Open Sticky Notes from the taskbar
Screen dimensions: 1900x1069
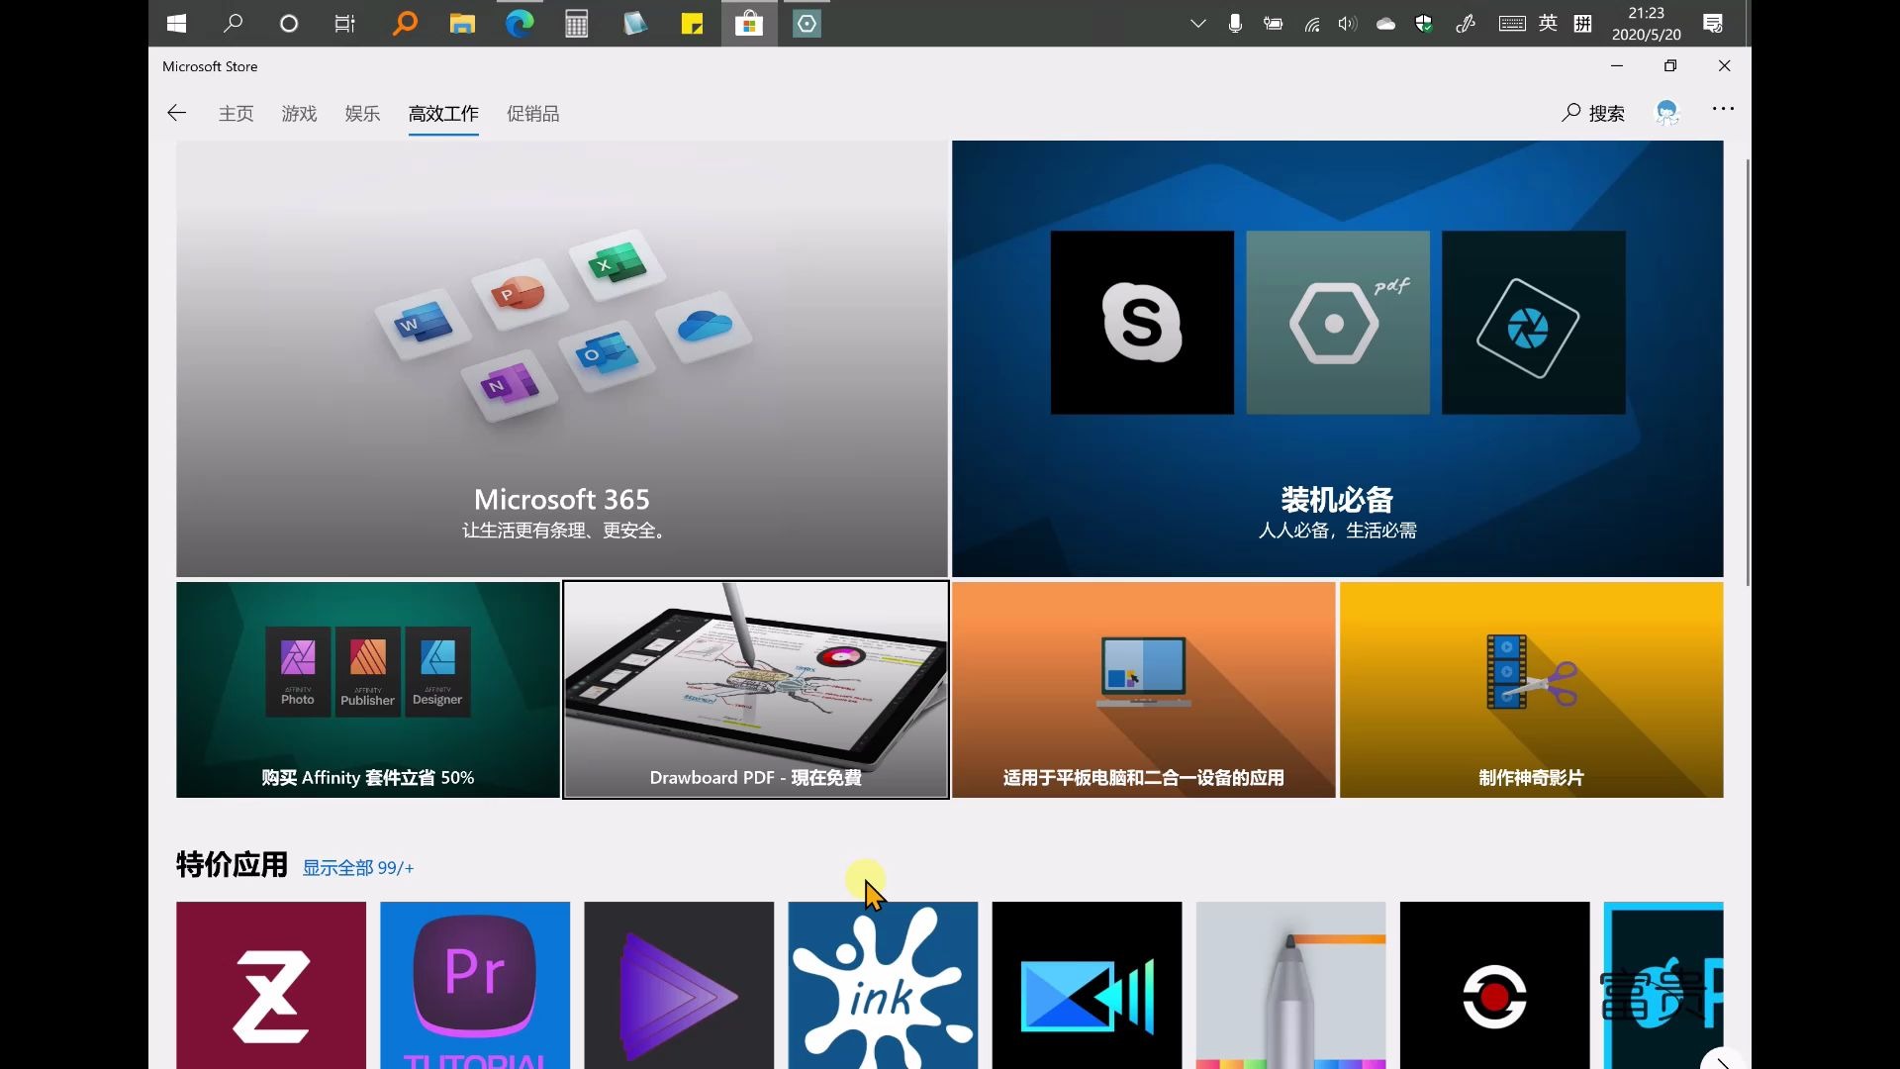click(x=692, y=24)
